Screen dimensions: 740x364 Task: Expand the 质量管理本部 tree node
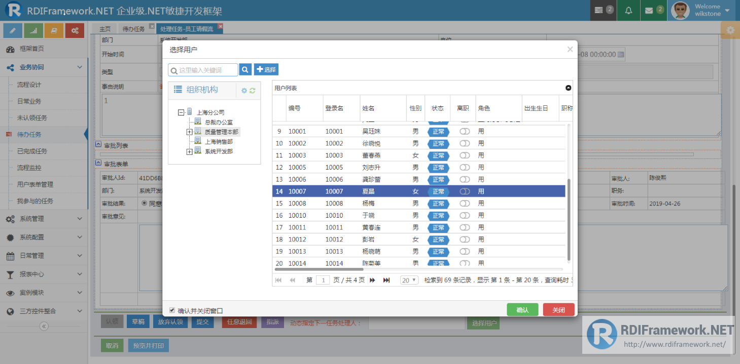pyautogui.click(x=189, y=132)
